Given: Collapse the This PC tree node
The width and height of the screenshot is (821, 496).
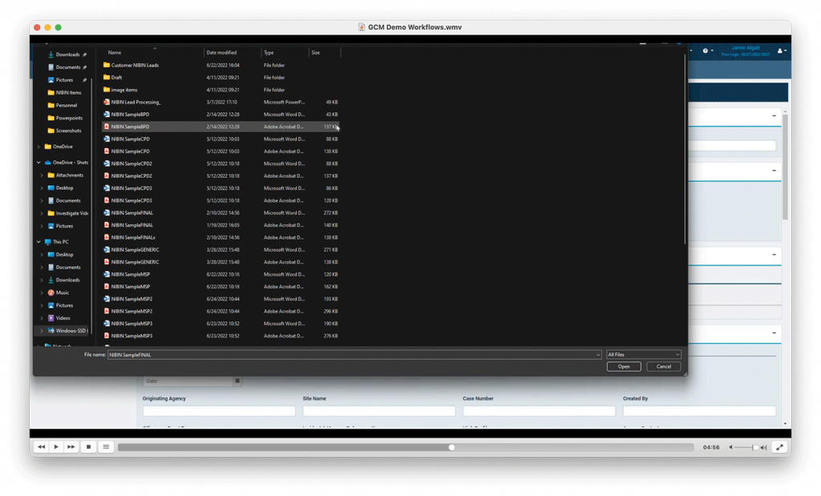Looking at the screenshot, I should pos(38,242).
